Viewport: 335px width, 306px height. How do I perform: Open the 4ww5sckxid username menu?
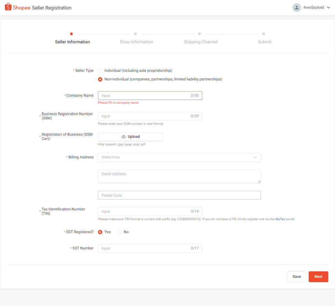click(314, 7)
